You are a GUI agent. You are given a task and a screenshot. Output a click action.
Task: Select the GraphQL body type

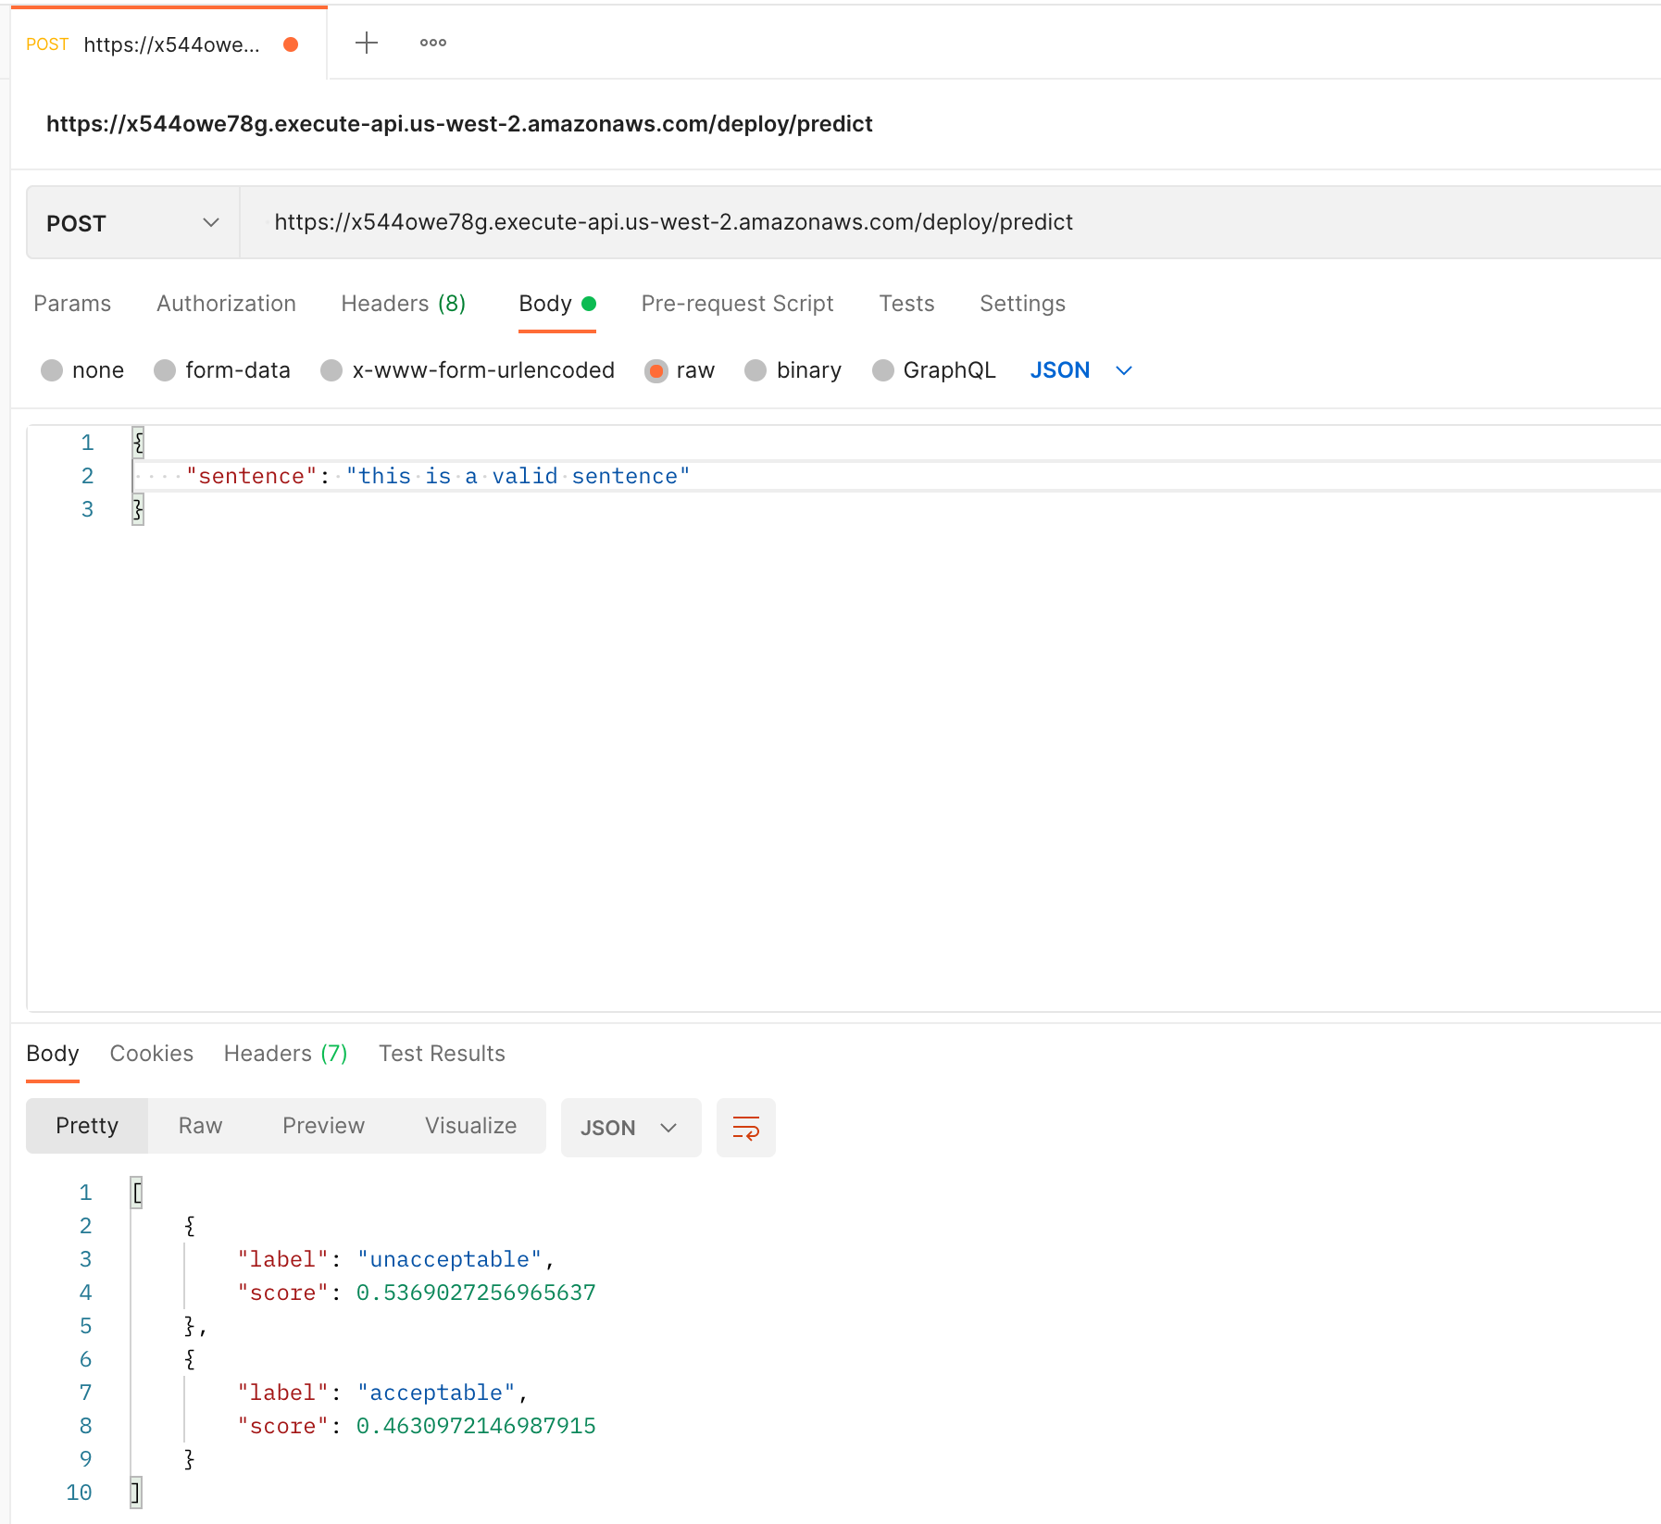pos(883,370)
